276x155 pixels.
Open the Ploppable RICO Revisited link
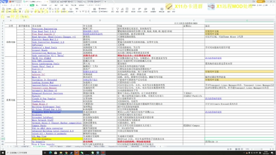click(46, 112)
